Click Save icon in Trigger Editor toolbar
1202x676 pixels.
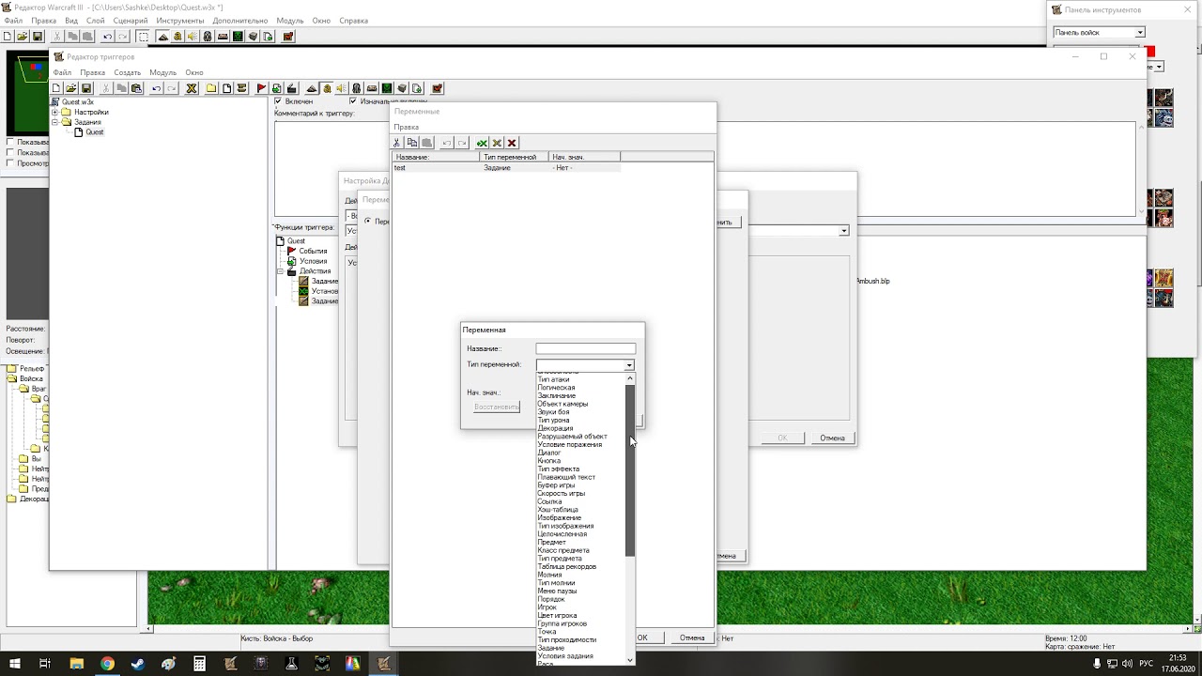pos(86,88)
